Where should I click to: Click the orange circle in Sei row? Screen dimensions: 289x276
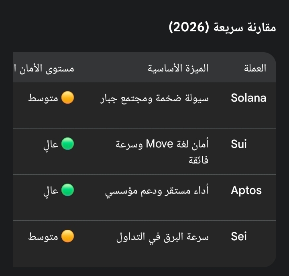68,236
